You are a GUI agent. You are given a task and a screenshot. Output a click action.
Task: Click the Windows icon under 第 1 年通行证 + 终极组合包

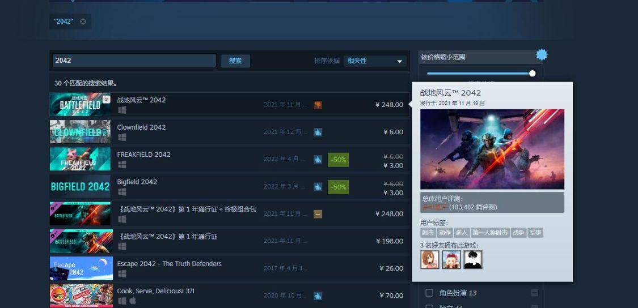pos(122,219)
